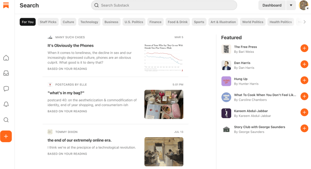
Task: Click the sidebar magnifying glass search icon
Action: pyautogui.click(x=6, y=120)
